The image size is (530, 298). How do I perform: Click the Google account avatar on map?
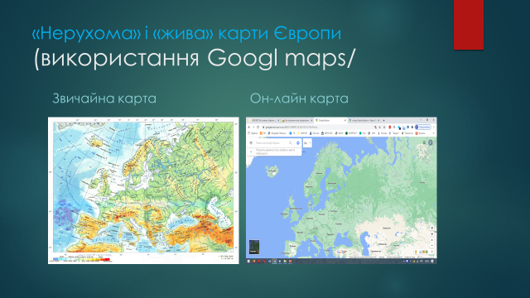pyautogui.click(x=431, y=142)
